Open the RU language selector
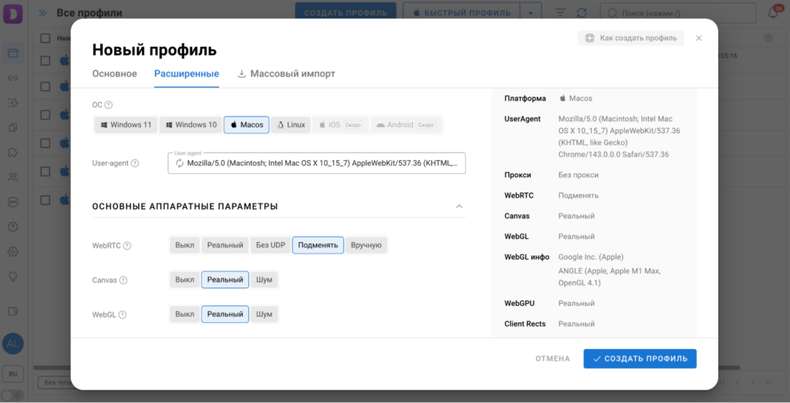Image resolution: width=790 pixels, height=403 pixels. pos(12,374)
